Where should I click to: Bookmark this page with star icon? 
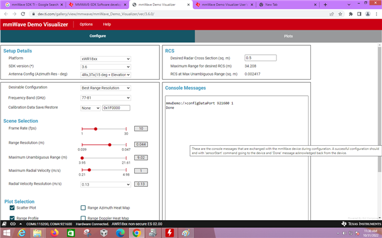pos(340,14)
